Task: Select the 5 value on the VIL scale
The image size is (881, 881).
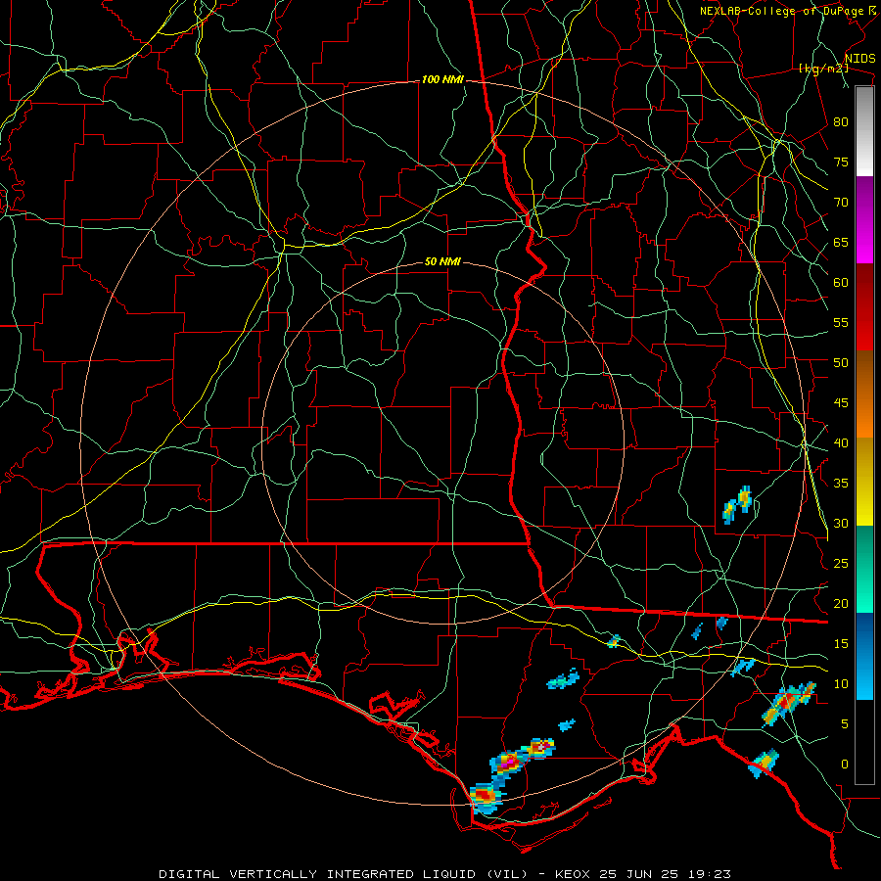Action: click(845, 724)
